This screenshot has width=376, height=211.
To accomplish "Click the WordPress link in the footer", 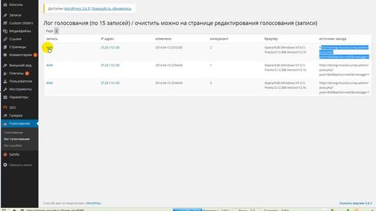I will (x=93, y=203).
